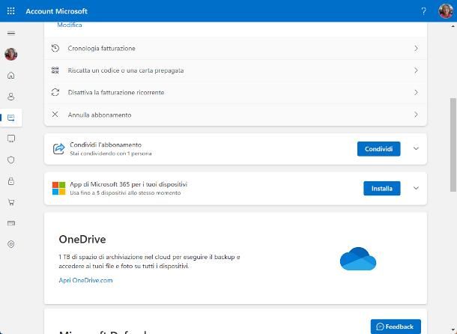Open the Rewards target icon in sidebar
This screenshot has width=457, height=334.
click(11, 244)
